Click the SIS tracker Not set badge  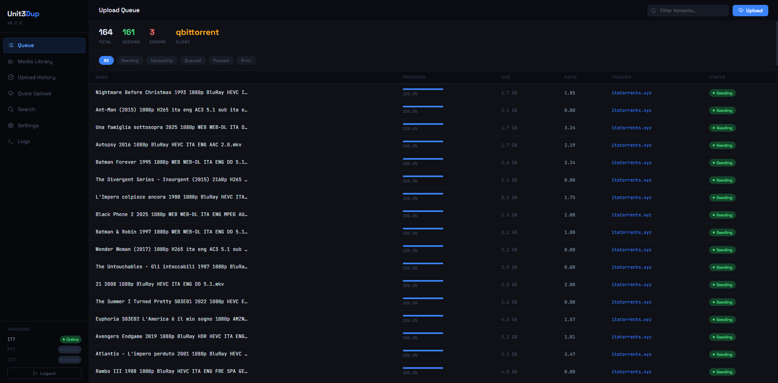pos(69,359)
